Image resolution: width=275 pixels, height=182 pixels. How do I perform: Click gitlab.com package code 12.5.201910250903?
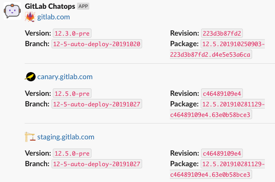click(233, 44)
